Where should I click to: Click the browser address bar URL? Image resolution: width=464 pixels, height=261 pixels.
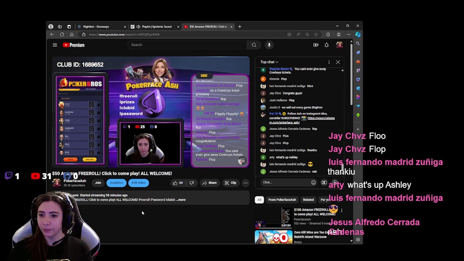click(124, 34)
